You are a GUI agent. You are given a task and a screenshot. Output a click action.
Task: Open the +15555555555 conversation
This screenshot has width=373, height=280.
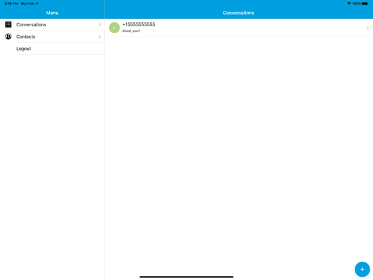[239, 28]
